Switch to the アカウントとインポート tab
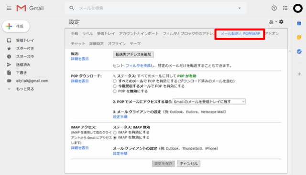Screen dimensions: 306x175 139,34
